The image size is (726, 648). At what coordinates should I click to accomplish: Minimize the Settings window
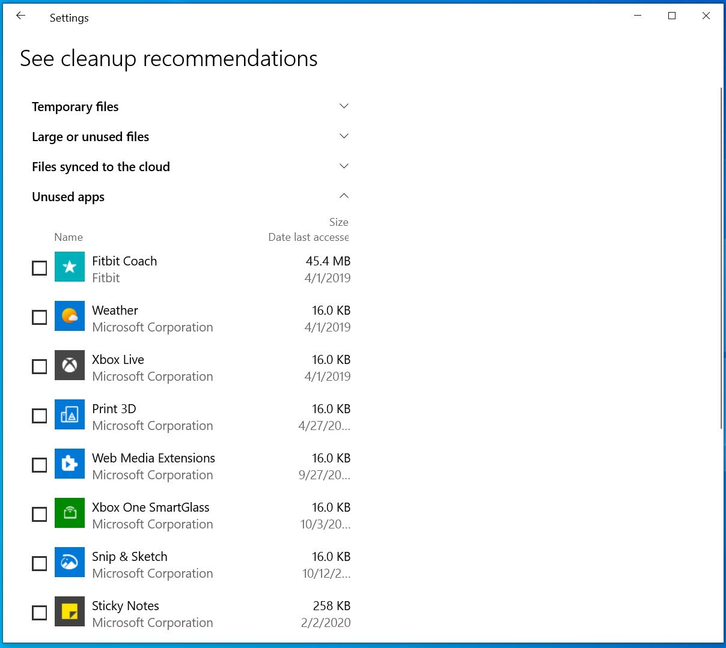click(638, 16)
